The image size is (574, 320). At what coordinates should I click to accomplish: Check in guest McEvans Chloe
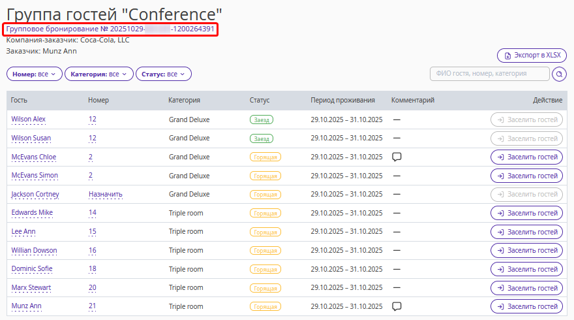pos(526,157)
